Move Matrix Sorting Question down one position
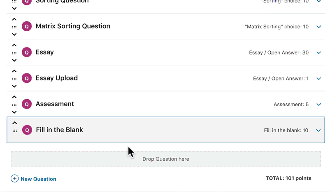 point(14,34)
